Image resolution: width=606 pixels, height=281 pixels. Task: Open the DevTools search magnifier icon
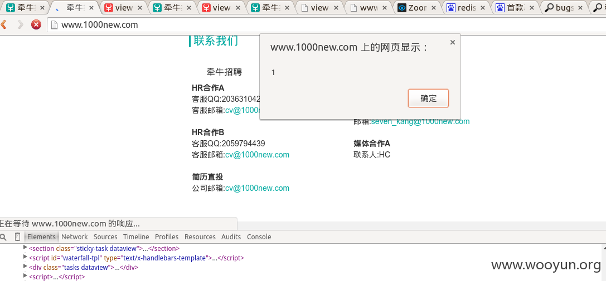coord(3,237)
